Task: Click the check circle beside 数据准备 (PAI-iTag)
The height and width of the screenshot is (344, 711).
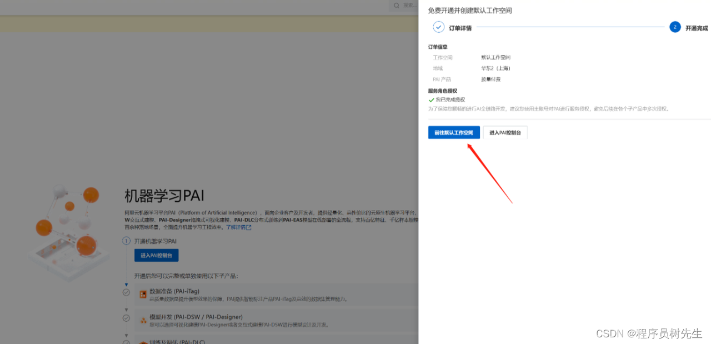Action: coord(126,292)
